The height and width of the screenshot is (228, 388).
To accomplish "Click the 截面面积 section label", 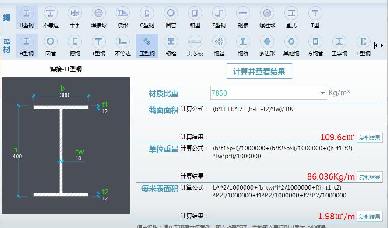I will point(163,110).
